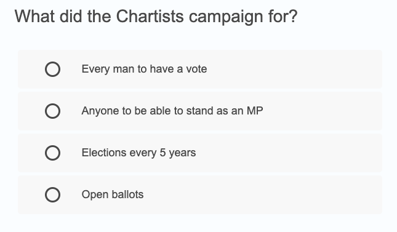Click the number '5' in the elections option

pos(162,153)
